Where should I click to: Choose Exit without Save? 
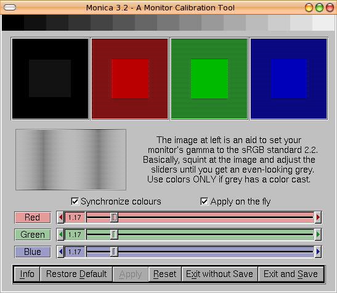(x=219, y=274)
